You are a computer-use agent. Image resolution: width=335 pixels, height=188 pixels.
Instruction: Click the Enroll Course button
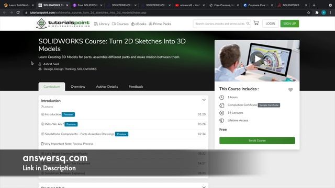tap(257, 140)
